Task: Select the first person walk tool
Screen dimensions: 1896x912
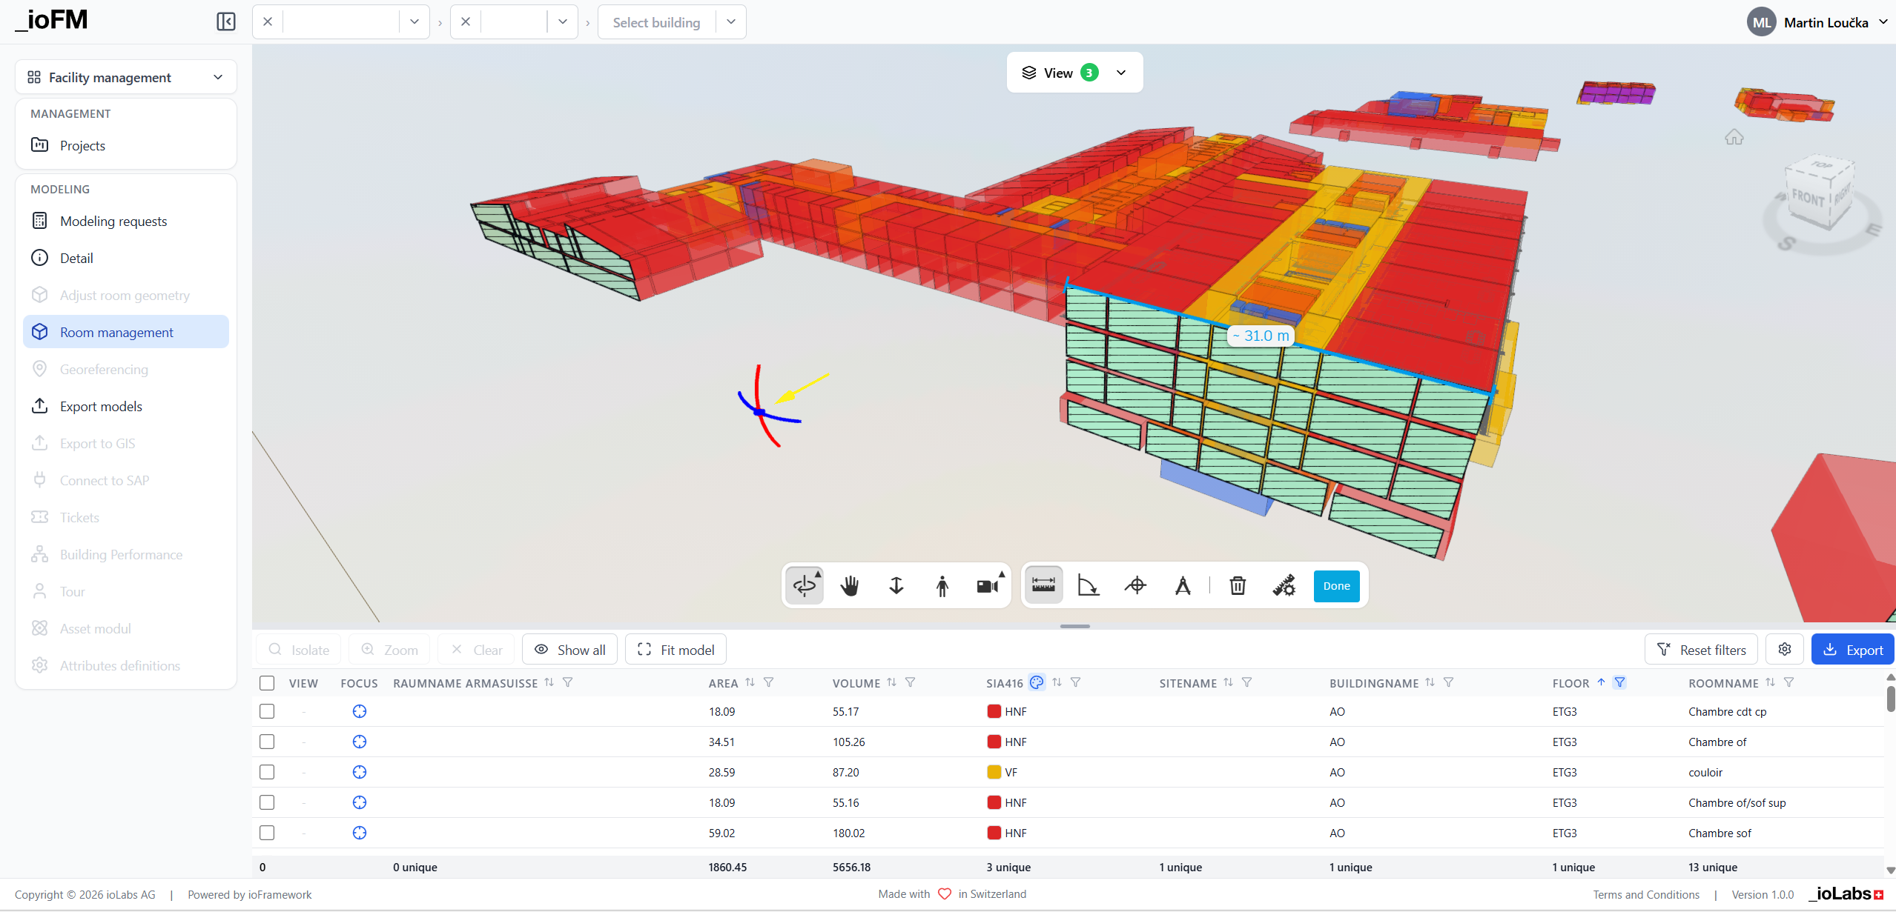Action: (x=942, y=586)
